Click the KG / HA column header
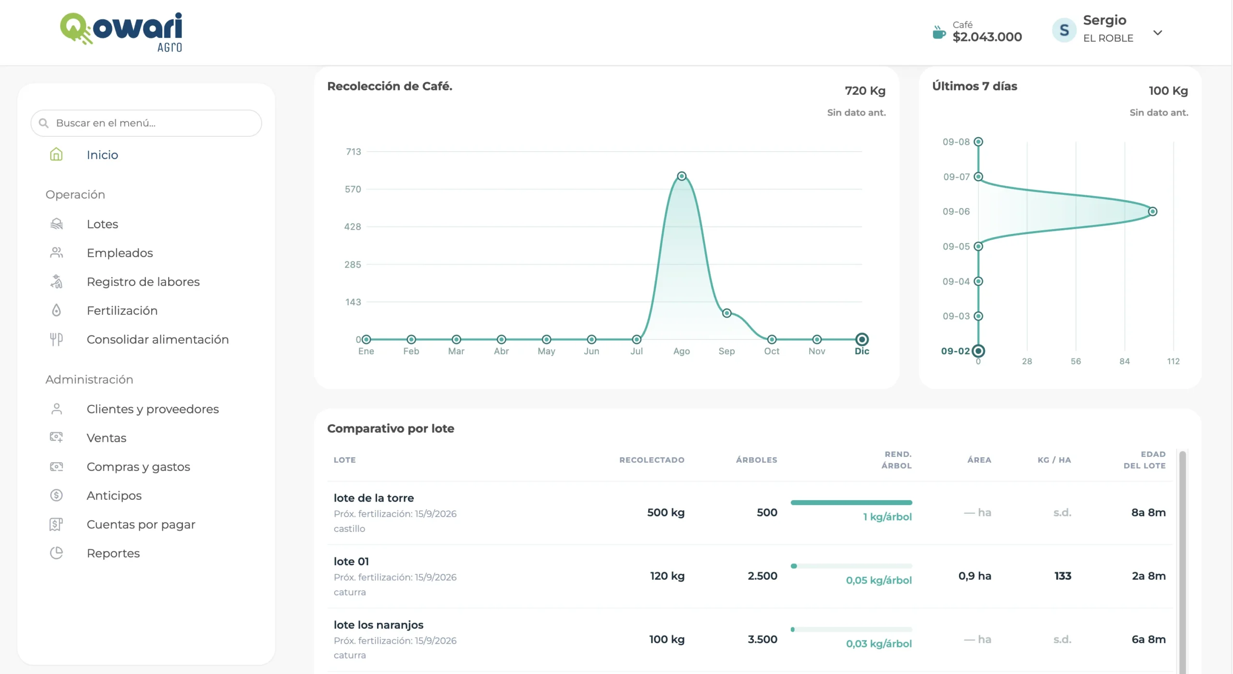 point(1054,460)
